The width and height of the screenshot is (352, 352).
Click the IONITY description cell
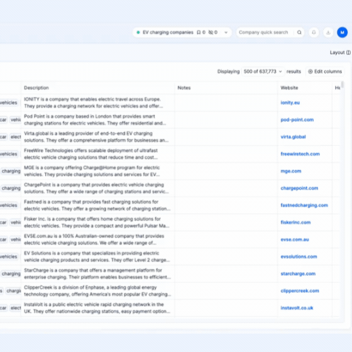pos(97,102)
